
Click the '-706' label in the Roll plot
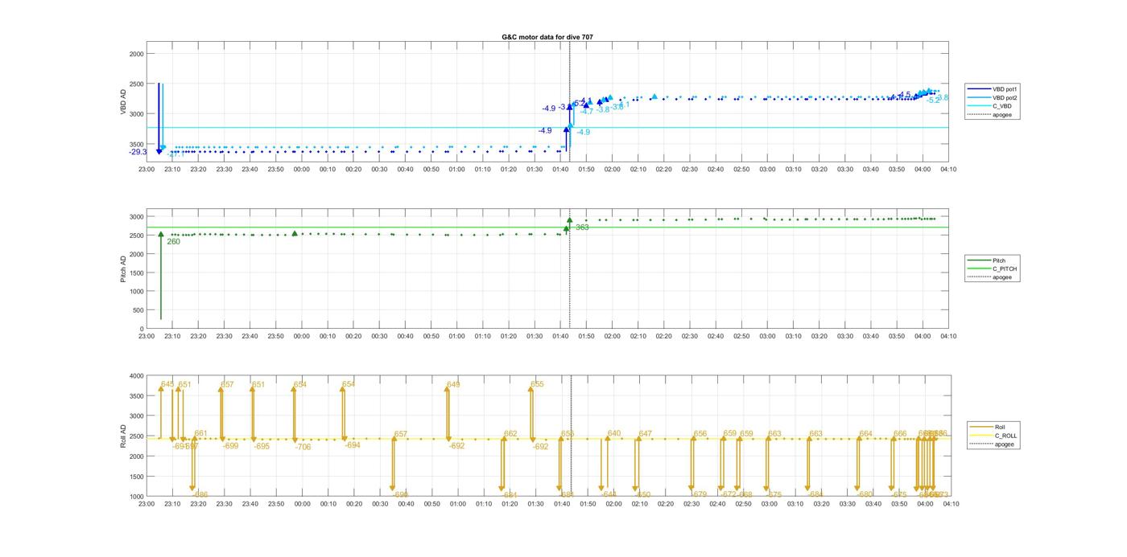(x=303, y=447)
